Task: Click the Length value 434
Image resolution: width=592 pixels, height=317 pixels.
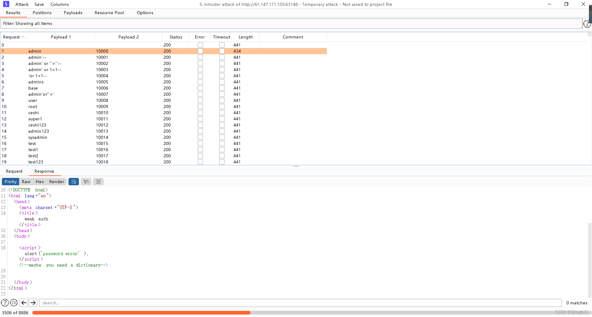Action: (237, 51)
